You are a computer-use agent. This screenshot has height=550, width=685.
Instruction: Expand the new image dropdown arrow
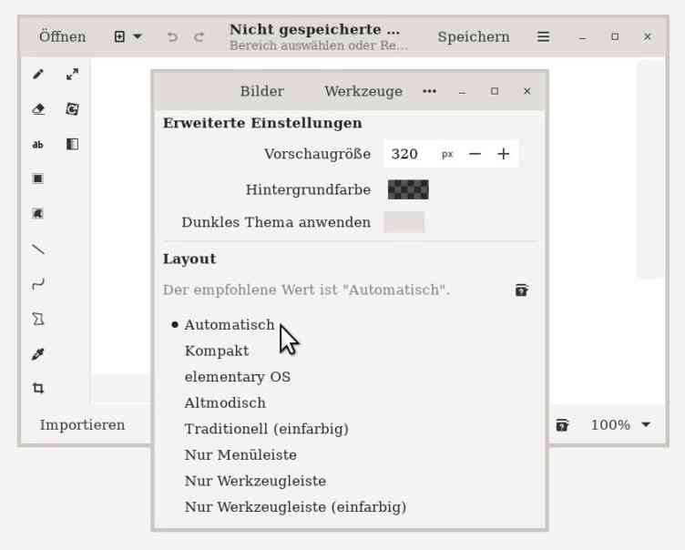coord(138,37)
